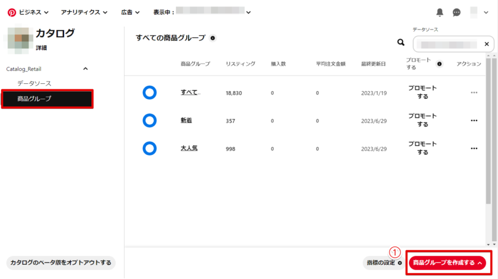Click the 指標の設定 button
The height and width of the screenshot is (279, 498).
[383, 262]
